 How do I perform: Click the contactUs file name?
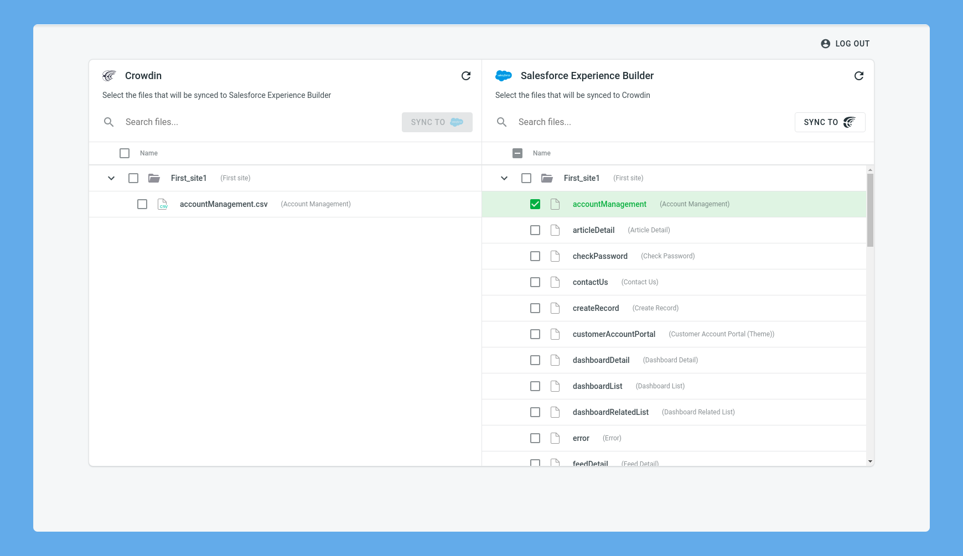tap(590, 282)
